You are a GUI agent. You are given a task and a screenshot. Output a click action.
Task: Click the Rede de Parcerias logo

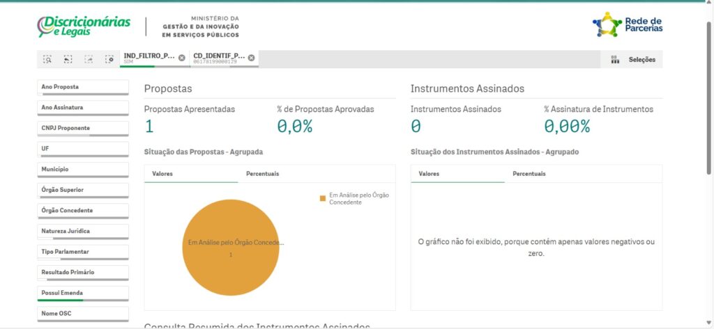coord(627,25)
